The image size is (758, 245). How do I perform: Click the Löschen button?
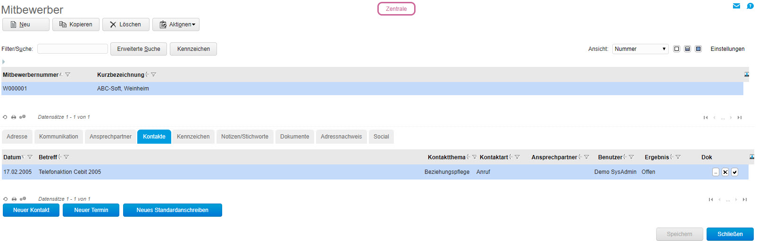coord(126,24)
